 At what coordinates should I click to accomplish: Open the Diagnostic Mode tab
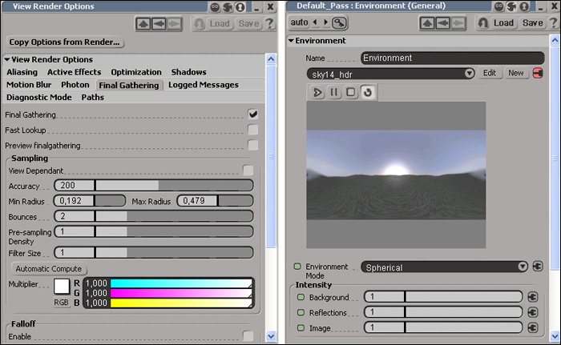(x=39, y=97)
